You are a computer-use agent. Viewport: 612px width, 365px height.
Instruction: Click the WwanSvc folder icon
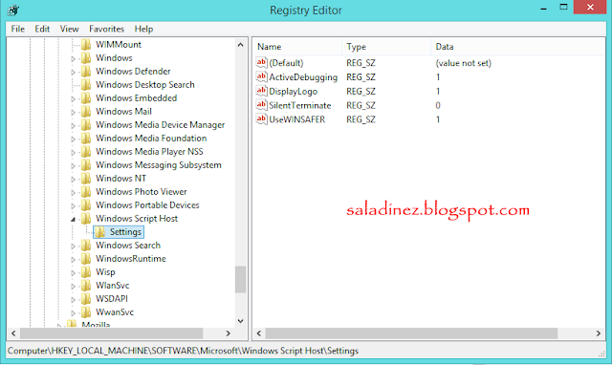click(86, 311)
